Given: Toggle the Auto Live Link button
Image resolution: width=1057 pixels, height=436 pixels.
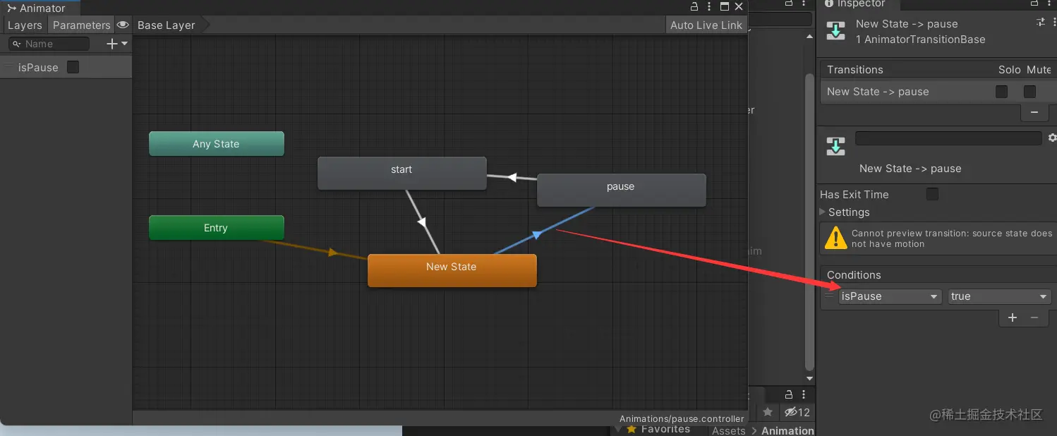Looking at the screenshot, I should coord(706,25).
